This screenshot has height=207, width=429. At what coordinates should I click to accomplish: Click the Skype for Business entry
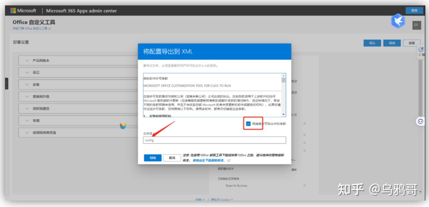click(237, 186)
